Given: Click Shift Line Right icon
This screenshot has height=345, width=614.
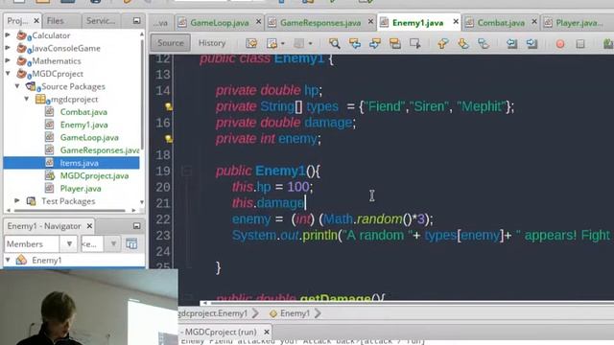Looking at the screenshot, I should click(531, 43).
